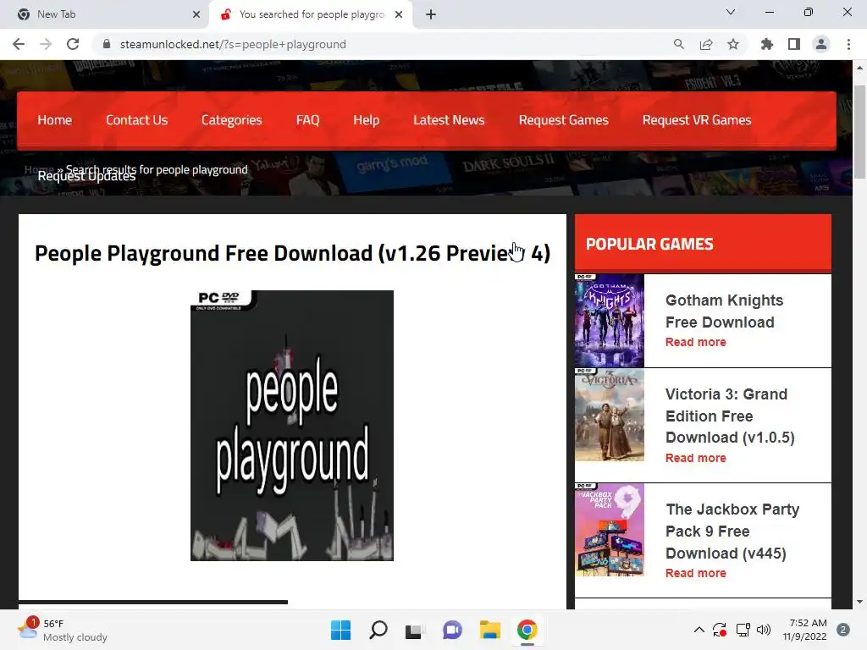Image resolution: width=867 pixels, height=650 pixels.
Task: Open Victoria 3 cover thumbnail
Action: coord(610,415)
